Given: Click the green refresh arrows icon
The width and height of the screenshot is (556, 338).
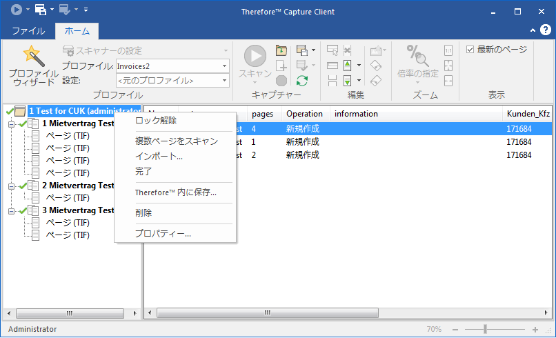Looking at the screenshot, I should (x=301, y=81).
